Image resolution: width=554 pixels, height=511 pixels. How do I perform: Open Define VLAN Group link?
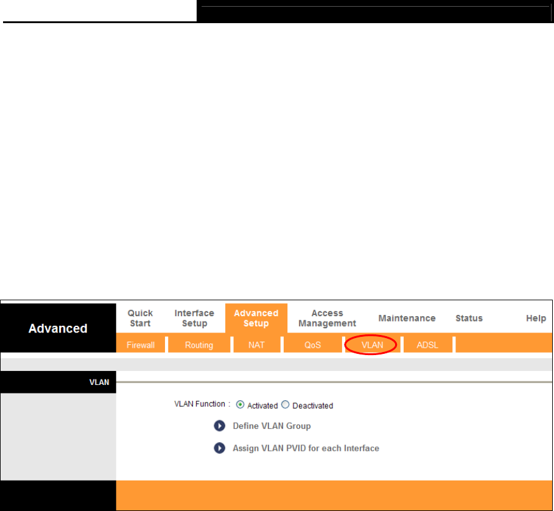[x=272, y=426]
